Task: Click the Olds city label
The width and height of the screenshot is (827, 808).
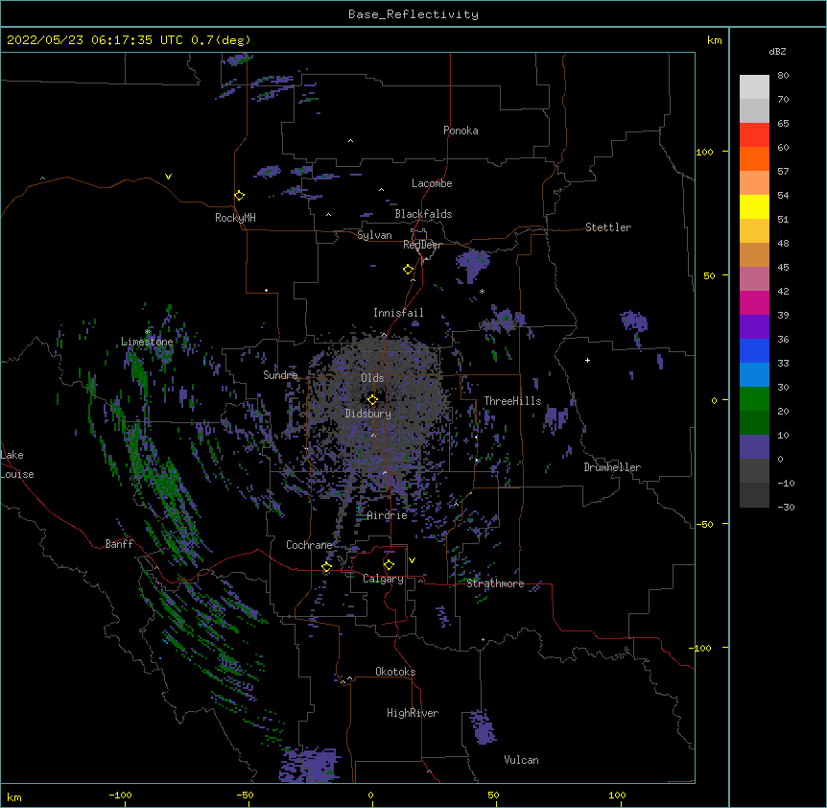Action: click(x=372, y=378)
